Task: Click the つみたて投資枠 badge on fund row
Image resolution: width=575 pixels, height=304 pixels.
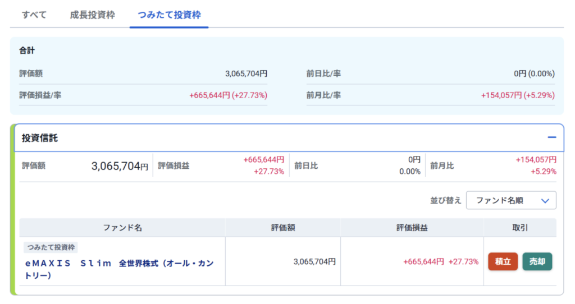Action: [x=51, y=247]
